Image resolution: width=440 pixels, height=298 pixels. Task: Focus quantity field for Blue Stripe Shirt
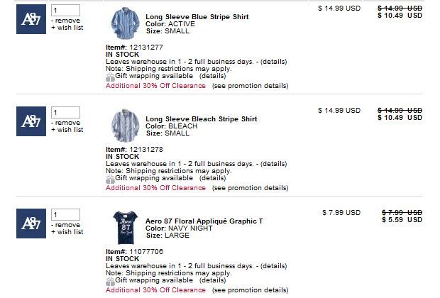tap(65, 11)
